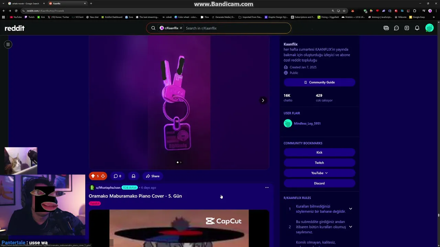Screen dimensions: 440x247
Task: Open a new browser tab
Action: pos(91,3)
